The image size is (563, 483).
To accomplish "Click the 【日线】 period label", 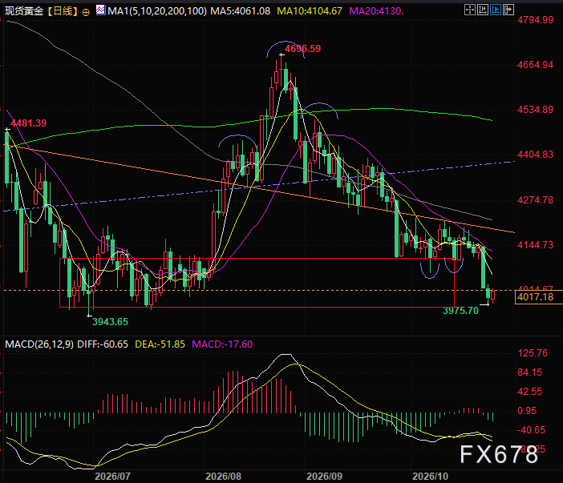I will pyautogui.click(x=63, y=11).
